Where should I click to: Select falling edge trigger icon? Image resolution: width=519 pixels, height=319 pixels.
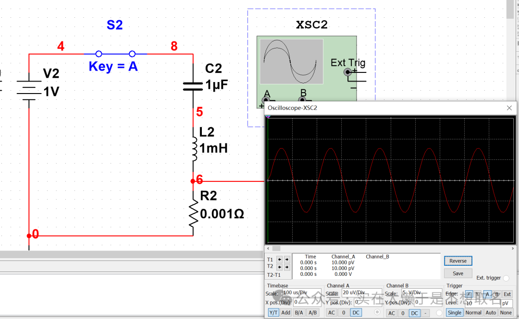pyautogui.click(x=477, y=294)
